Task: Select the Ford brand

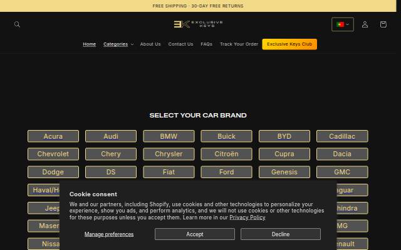Action: coord(226,172)
